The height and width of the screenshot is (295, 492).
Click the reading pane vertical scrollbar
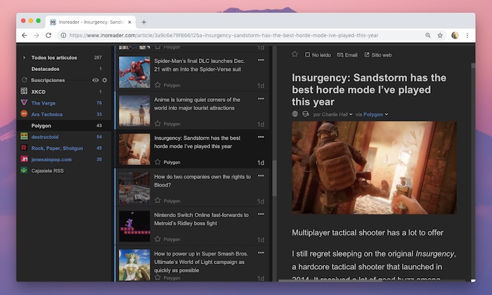coord(473,65)
